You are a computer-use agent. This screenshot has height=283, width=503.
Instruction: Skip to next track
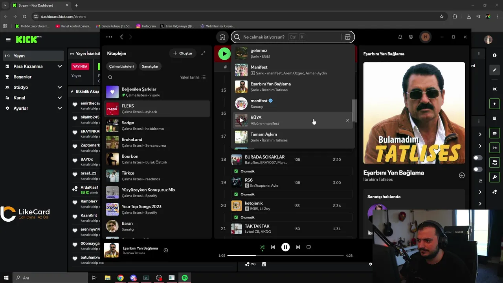click(x=298, y=247)
